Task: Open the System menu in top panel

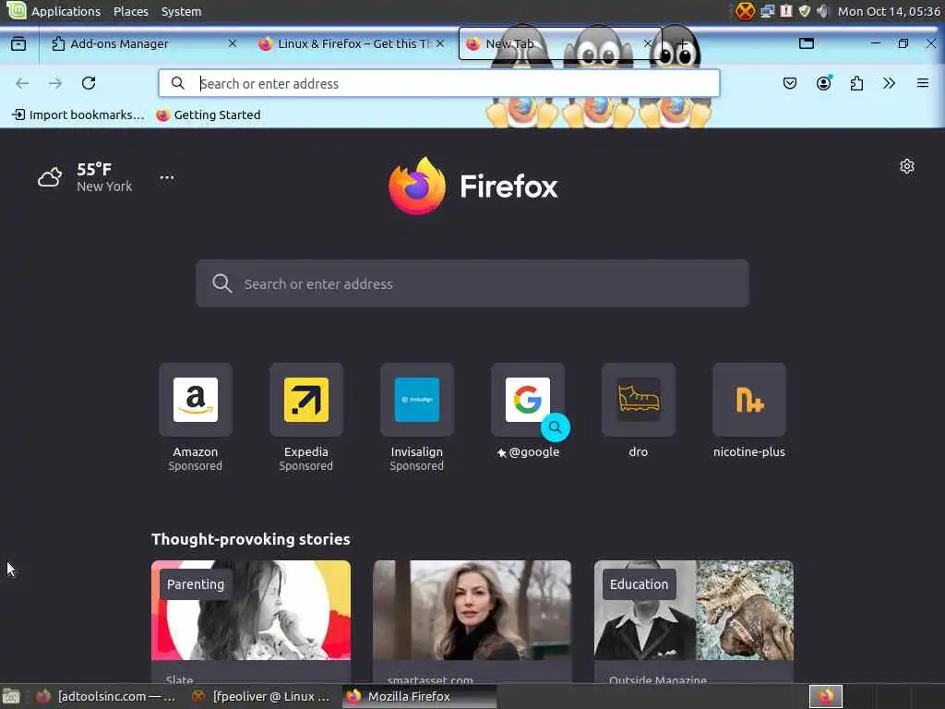Action: [x=182, y=11]
